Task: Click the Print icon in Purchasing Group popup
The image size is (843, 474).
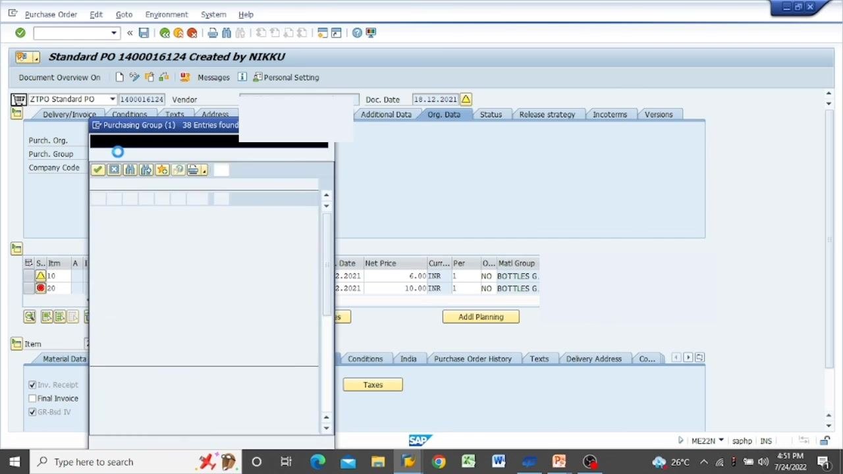Action: click(193, 170)
